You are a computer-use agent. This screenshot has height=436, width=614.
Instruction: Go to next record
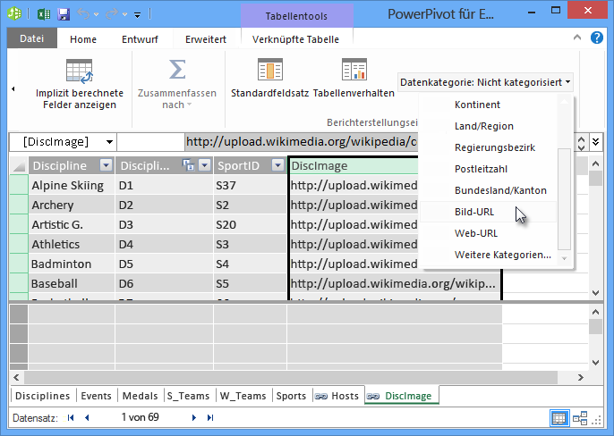tap(194, 417)
